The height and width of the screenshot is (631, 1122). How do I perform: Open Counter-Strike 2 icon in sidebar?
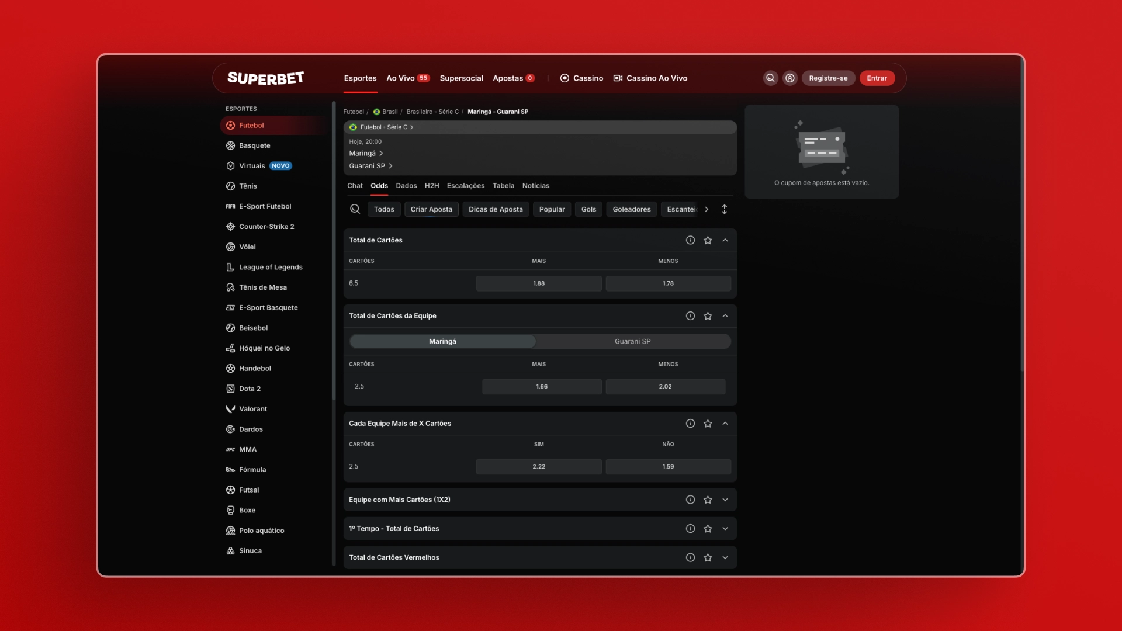(x=230, y=227)
